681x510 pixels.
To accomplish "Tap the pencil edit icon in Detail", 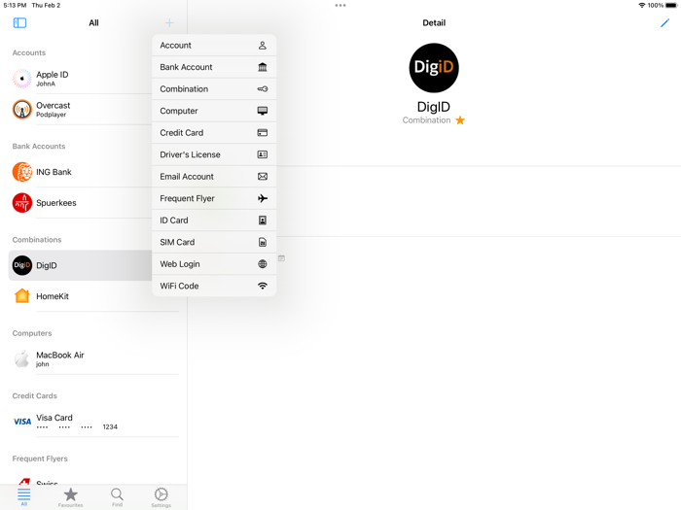I will coord(664,23).
